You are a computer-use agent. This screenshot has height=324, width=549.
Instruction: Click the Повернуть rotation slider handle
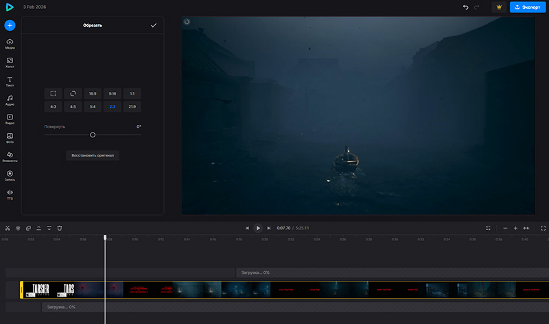pos(93,135)
